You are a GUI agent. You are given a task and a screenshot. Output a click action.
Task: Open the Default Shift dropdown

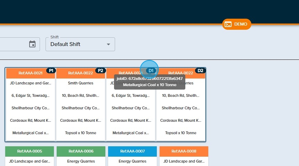pyautogui.click(x=80, y=44)
